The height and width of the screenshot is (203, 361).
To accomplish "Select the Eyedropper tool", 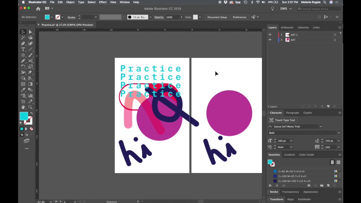I will (x=23, y=90).
